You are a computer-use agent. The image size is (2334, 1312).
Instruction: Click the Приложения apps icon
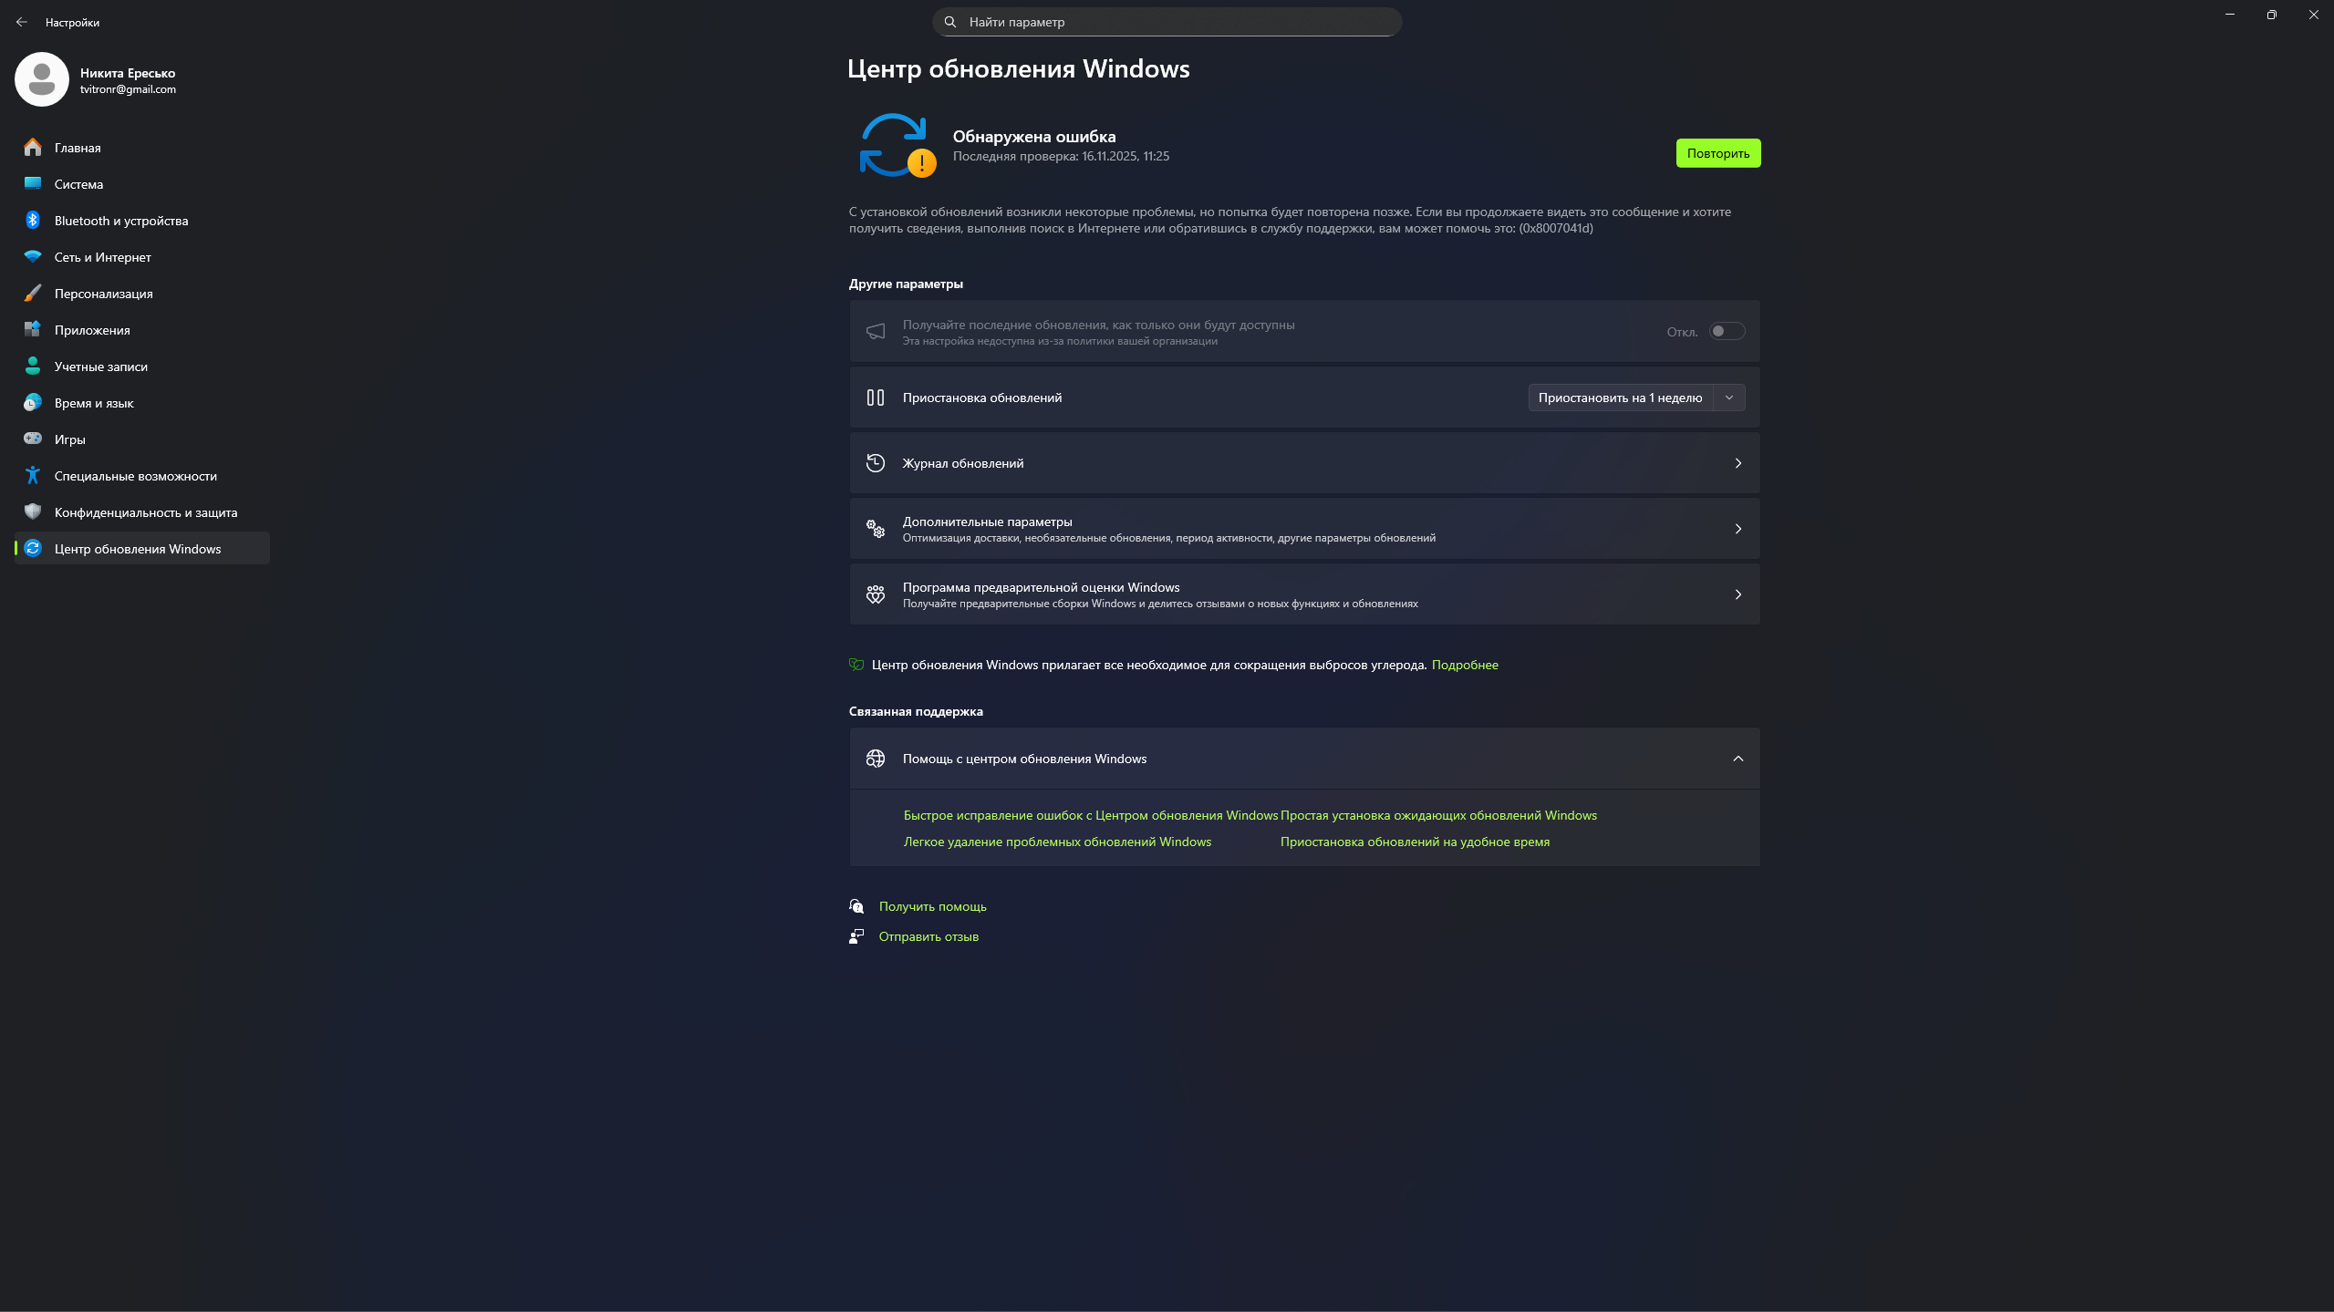coord(33,329)
